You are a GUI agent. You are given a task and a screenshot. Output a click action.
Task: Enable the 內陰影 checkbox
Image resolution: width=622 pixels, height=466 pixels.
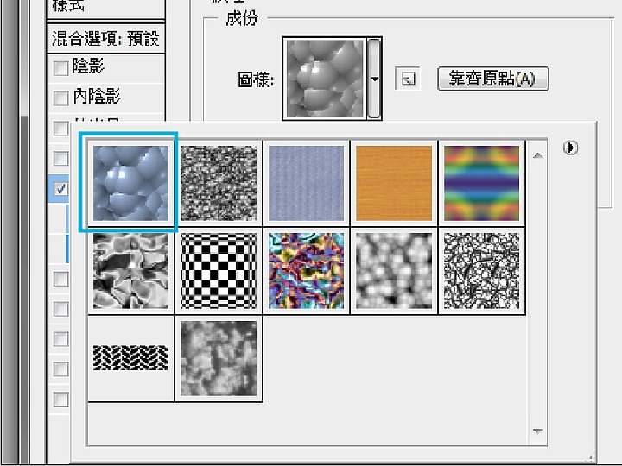pyautogui.click(x=60, y=98)
